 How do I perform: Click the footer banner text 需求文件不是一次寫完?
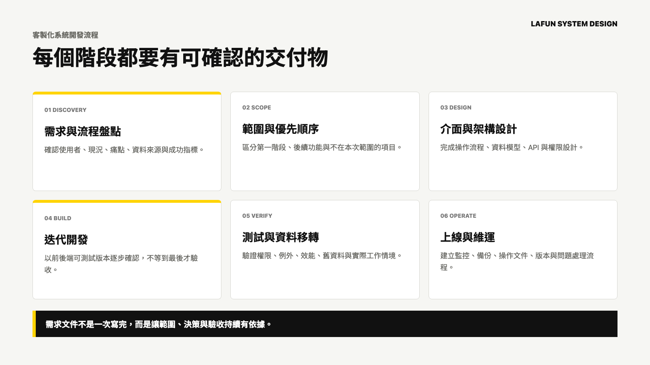click(x=158, y=324)
